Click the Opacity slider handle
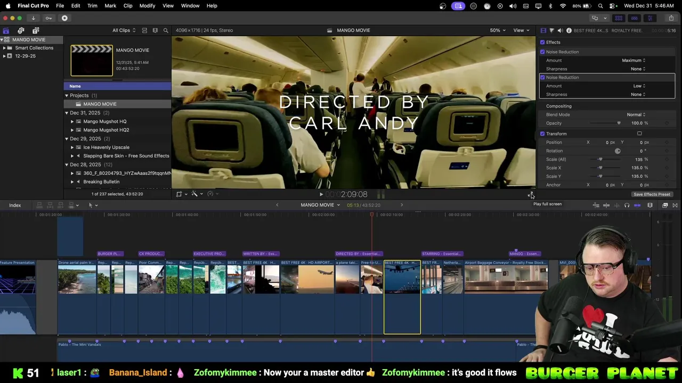The image size is (682, 383). pos(619,123)
